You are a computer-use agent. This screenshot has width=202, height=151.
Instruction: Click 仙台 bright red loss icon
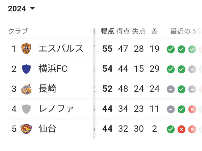click(x=181, y=129)
